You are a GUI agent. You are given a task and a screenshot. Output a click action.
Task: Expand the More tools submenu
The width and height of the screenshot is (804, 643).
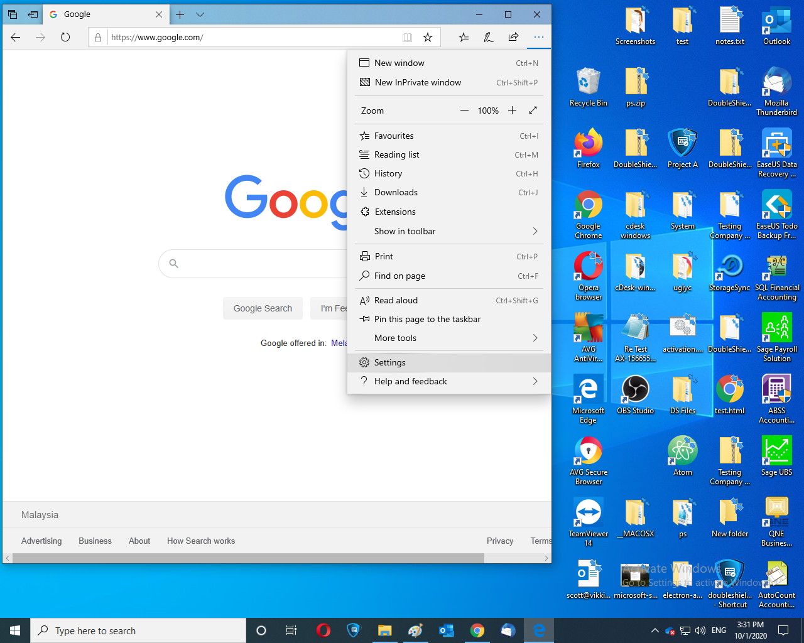(x=449, y=338)
